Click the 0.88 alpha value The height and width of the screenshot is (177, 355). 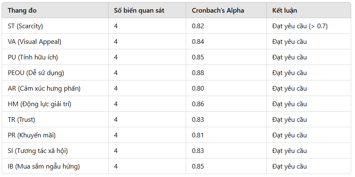coord(198,73)
